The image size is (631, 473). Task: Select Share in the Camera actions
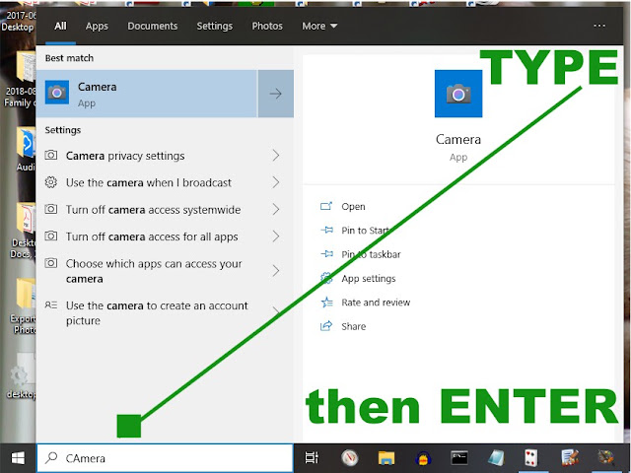[354, 326]
